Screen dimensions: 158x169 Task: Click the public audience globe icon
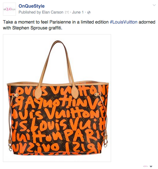coord(89,12)
